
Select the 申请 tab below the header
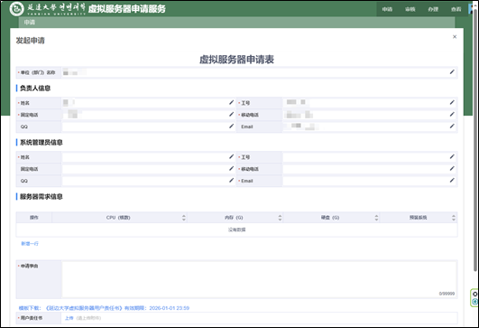click(x=30, y=23)
